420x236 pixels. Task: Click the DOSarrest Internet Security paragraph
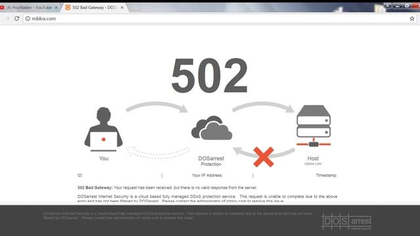point(207,199)
